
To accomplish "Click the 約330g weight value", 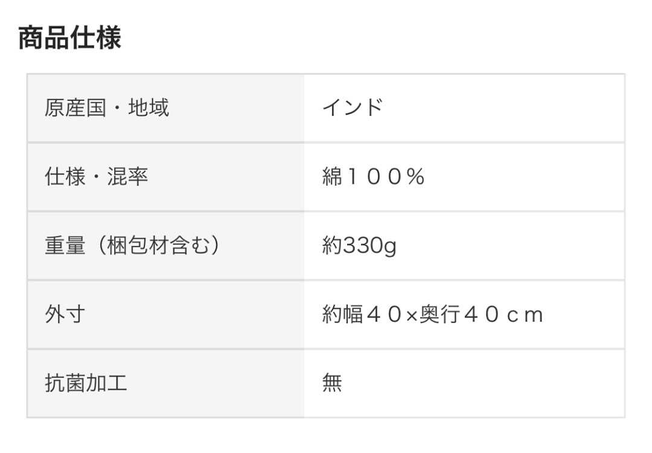I will point(359,246).
